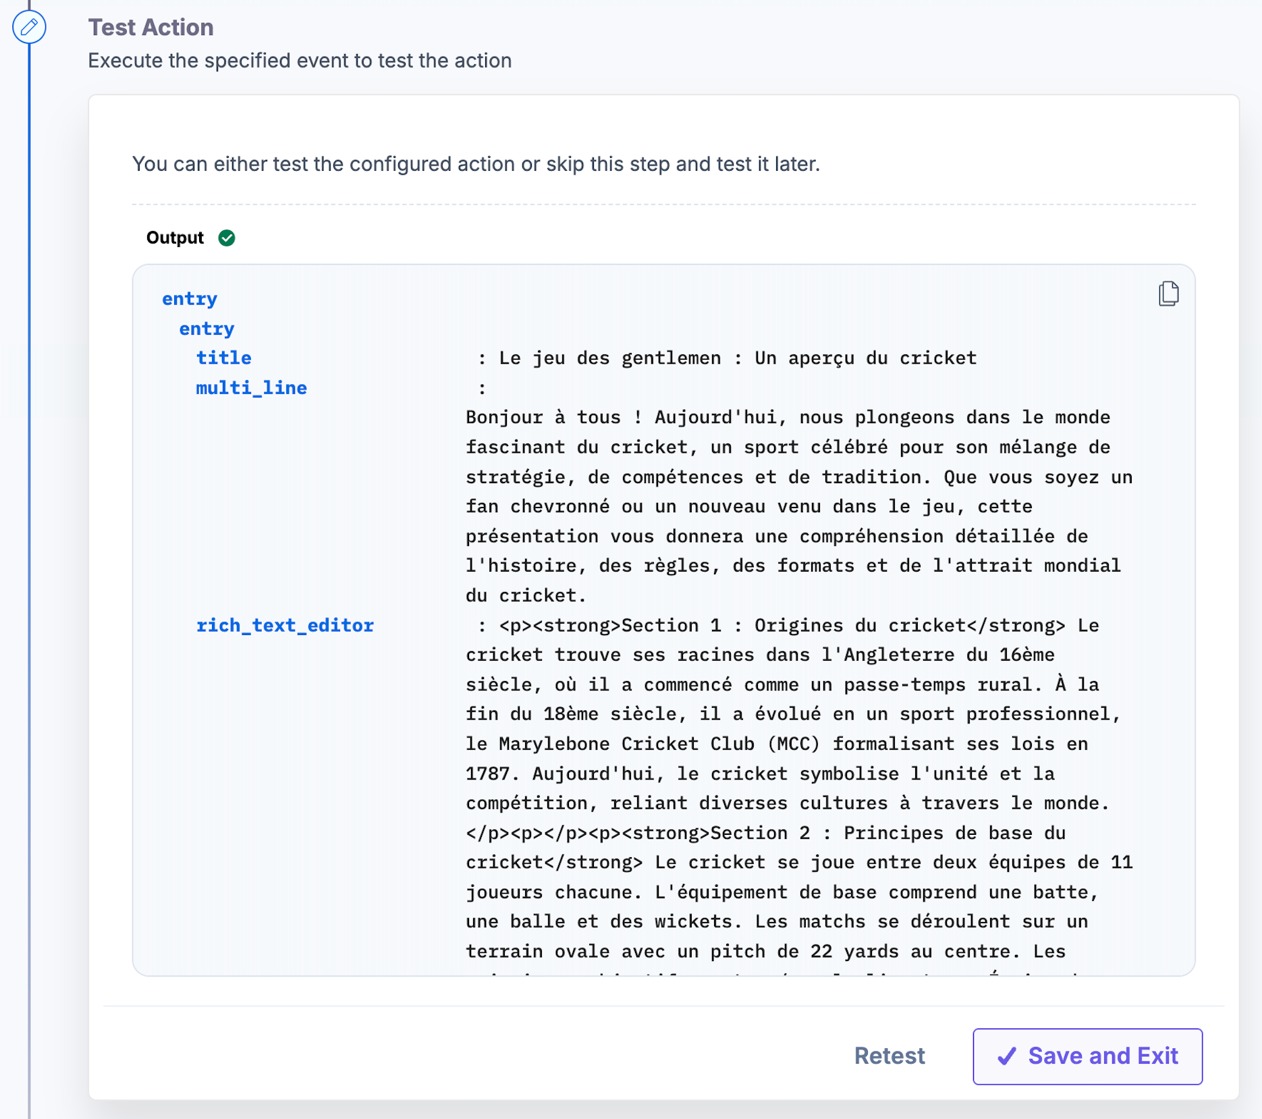Viewport: 1262px width, 1119px height.
Task: Click the title key in output
Action: point(223,358)
